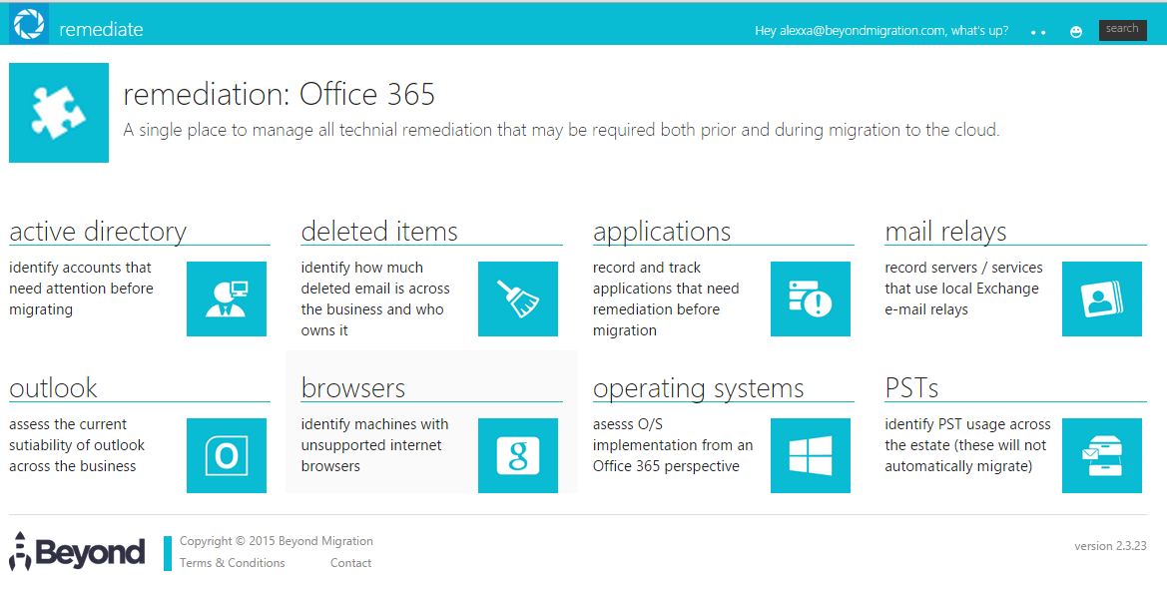Screen dimensions: 1167x590
Task: Open the active directory user icon tile
Action: coord(227,299)
